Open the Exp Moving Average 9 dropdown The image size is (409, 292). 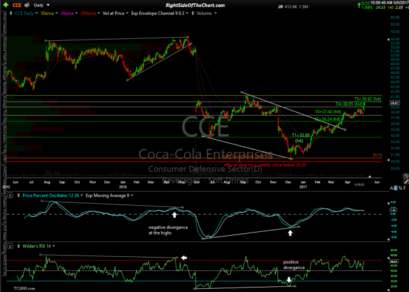pyautogui.click(x=132, y=196)
